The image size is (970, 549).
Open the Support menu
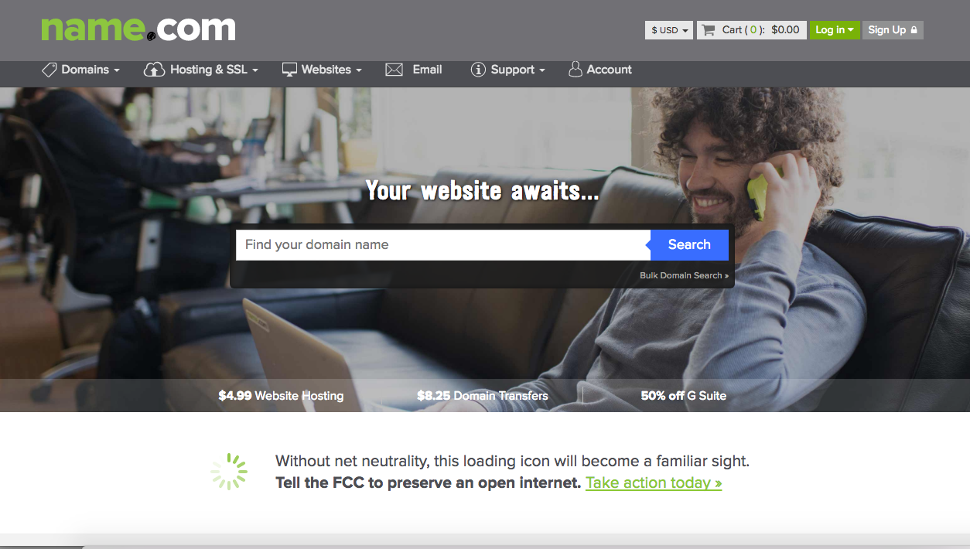[508, 70]
